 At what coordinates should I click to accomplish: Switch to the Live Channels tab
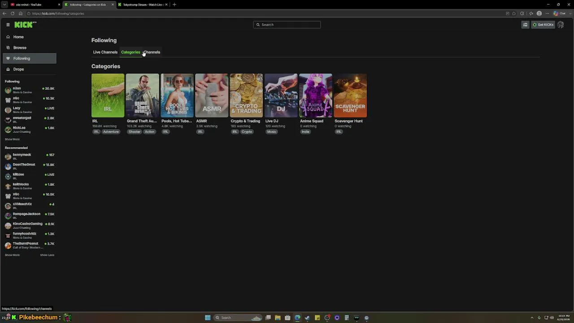[105, 52]
